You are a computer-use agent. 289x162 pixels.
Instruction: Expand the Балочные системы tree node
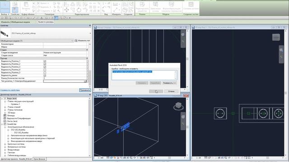5,144
